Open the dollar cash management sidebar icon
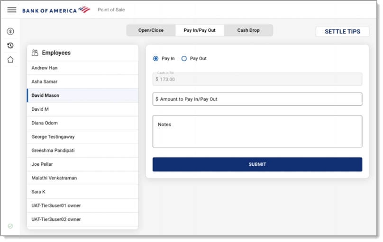Screen dimensions: 383x242 point(10,31)
